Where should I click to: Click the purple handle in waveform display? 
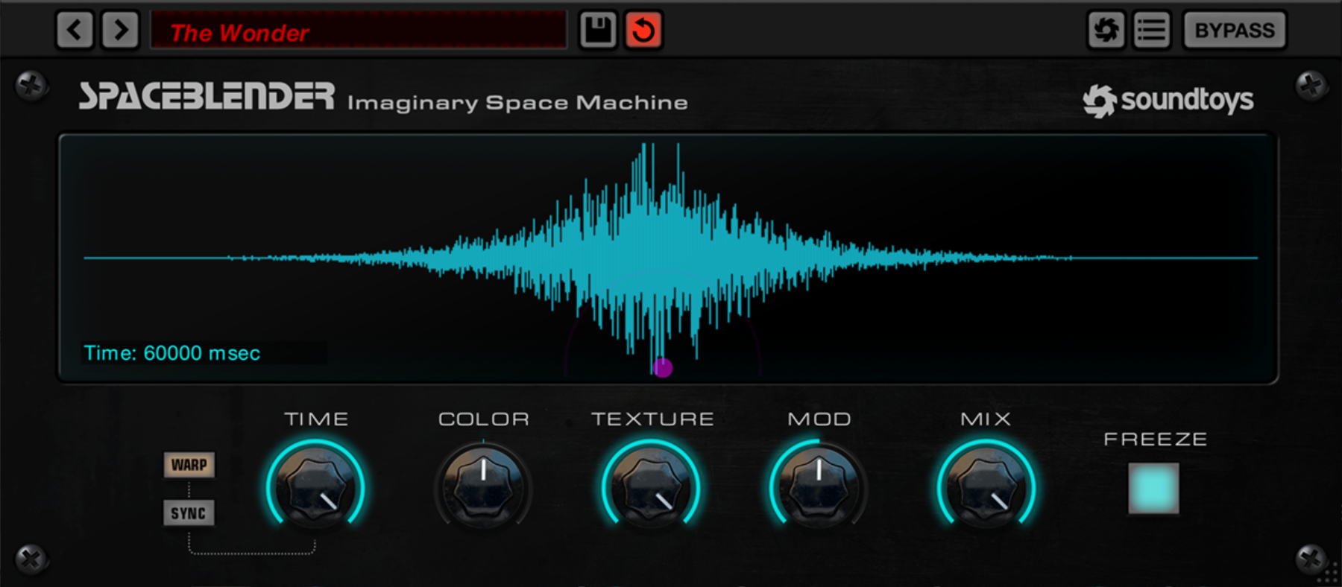point(663,367)
